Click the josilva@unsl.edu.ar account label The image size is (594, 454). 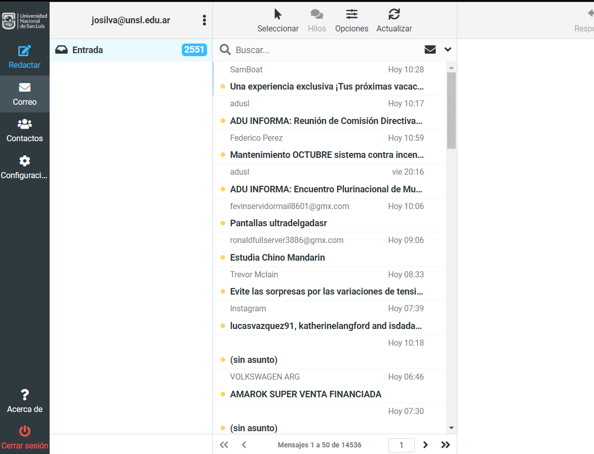(x=131, y=20)
